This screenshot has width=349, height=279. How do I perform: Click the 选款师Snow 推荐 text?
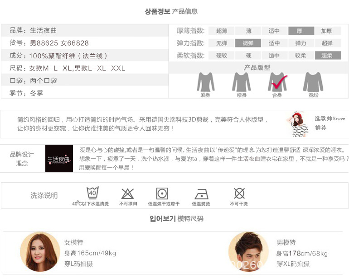[330, 123]
